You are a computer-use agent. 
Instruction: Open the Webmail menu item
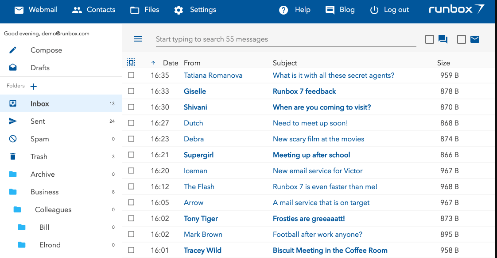coord(43,10)
